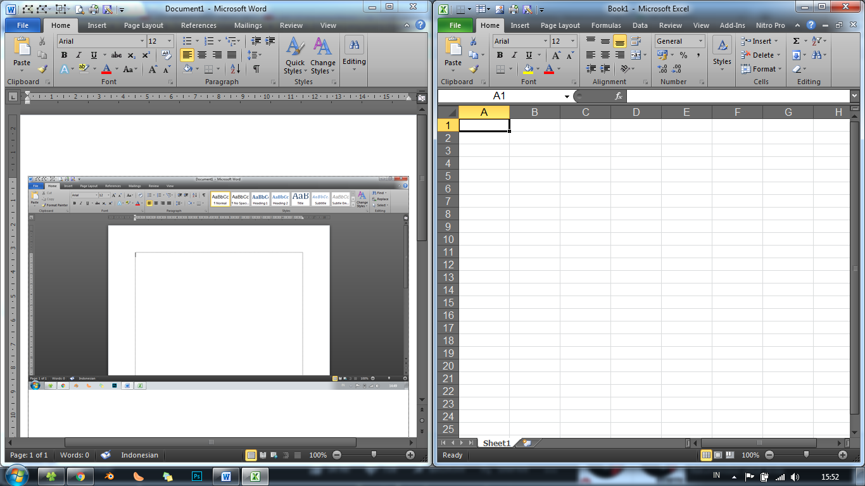
Task: Click column D header in Excel
Action: click(636, 112)
